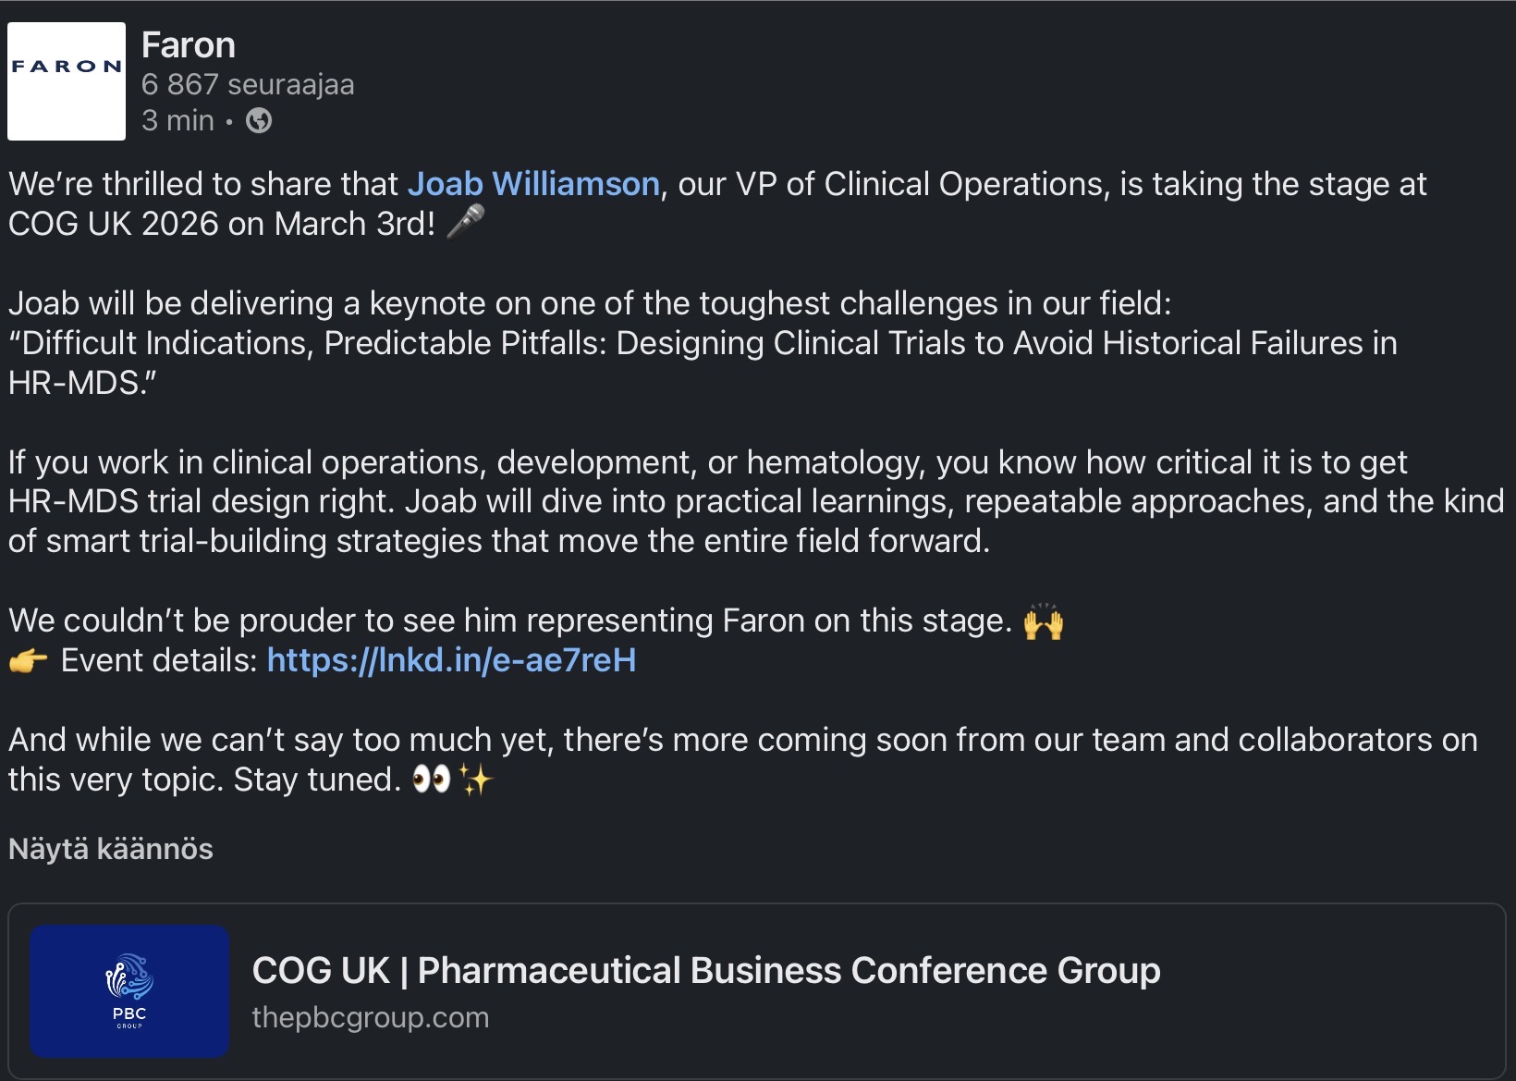Click the microphone emoji after March 3rd
This screenshot has width=1516, height=1081.
point(465,222)
